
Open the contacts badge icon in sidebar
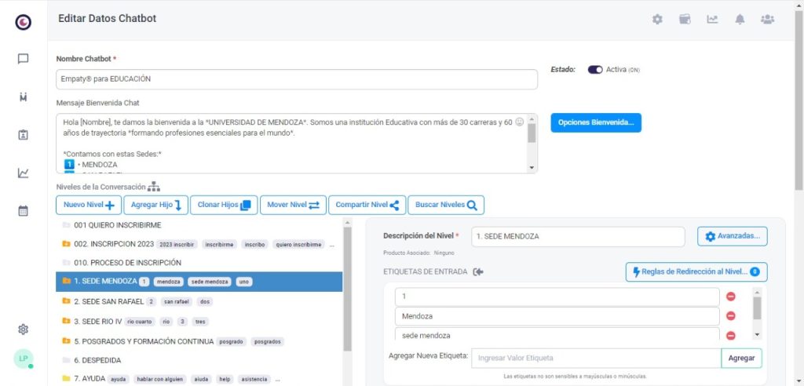coord(23,135)
